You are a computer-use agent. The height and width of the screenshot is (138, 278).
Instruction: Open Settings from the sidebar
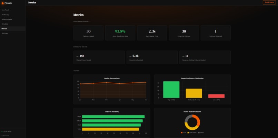coord(4,33)
